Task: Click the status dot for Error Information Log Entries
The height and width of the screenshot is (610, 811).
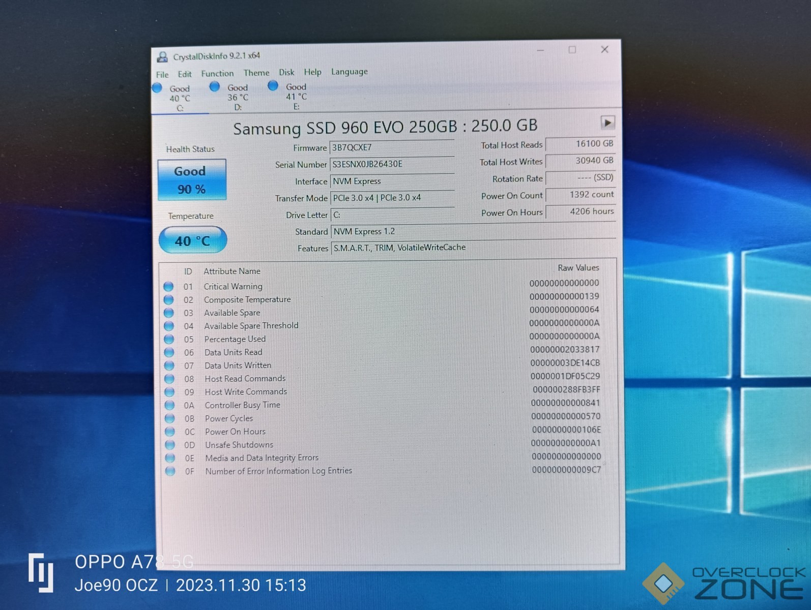Action: point(170,471)
